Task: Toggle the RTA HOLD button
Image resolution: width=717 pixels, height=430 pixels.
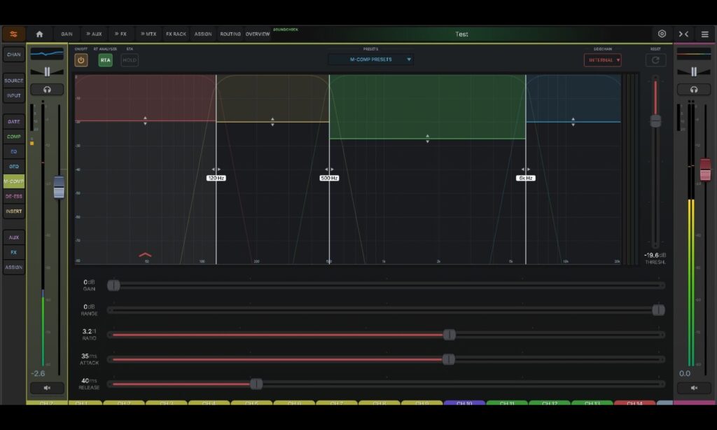Action: (x=130, y=60)
